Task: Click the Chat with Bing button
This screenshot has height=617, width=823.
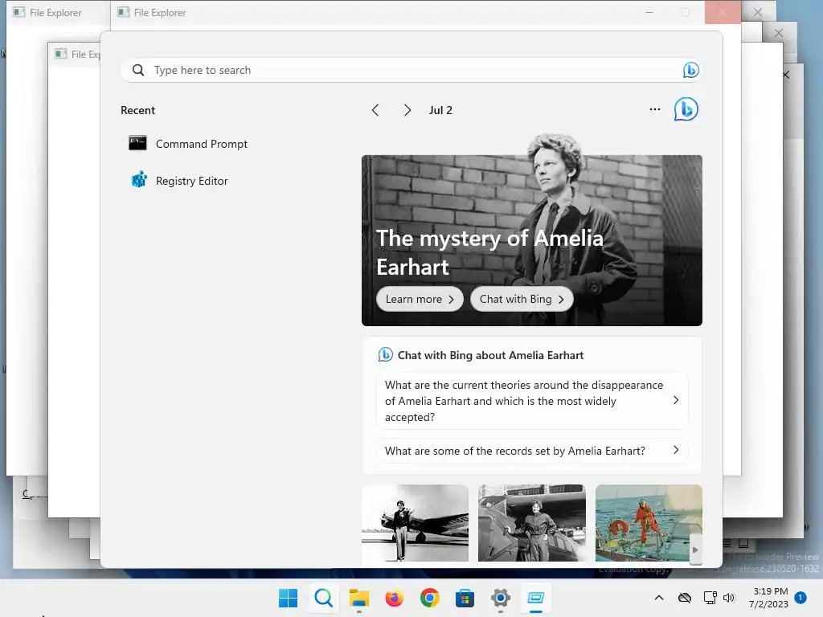Action: point(521,299)
